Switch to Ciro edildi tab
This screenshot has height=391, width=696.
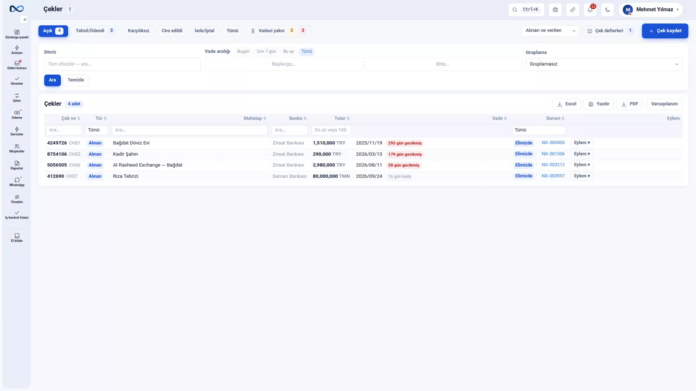click(172, 31)
